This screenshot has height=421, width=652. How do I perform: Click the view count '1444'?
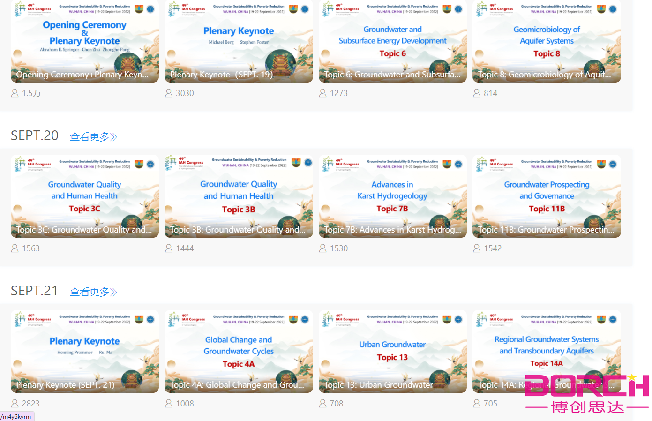point(185,248)
